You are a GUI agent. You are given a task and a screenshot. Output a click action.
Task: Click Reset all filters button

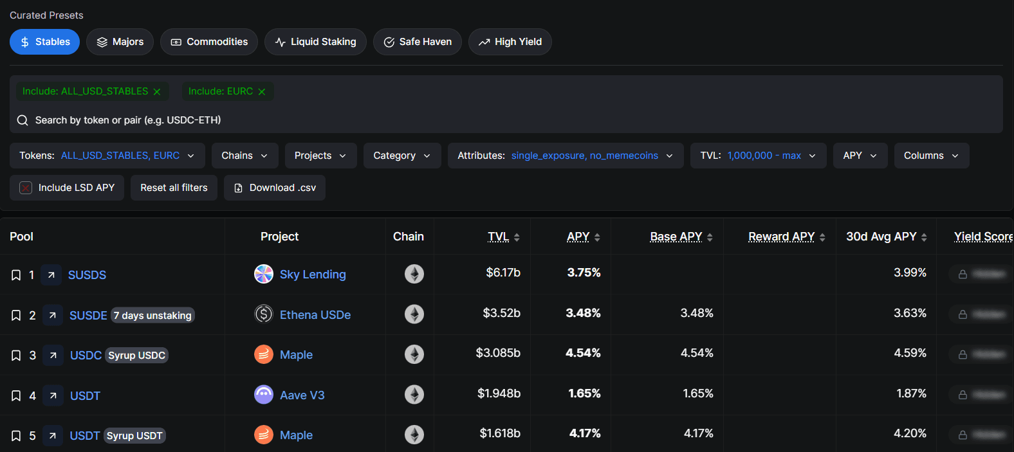point(174,188)
